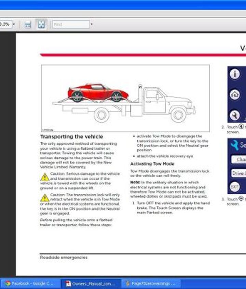This screenshot has width=246, height=289.
Task: Toggle the fit full page view icon
Action: [x=41, y=24]
